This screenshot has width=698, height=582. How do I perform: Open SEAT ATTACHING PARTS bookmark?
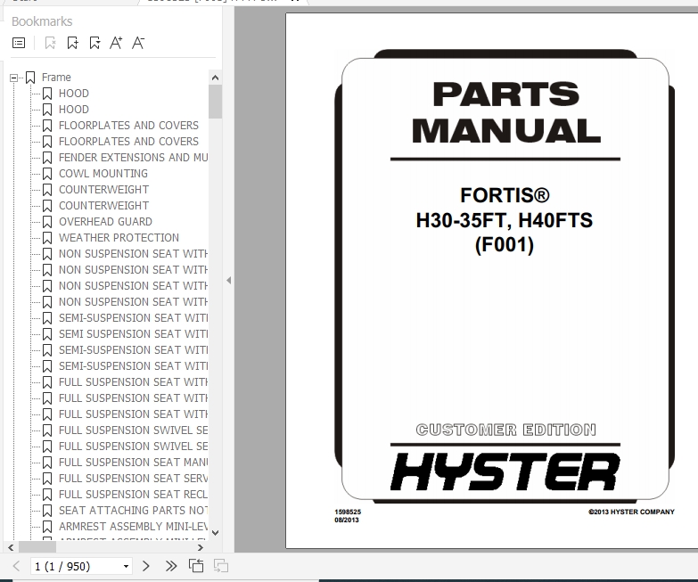133,511
